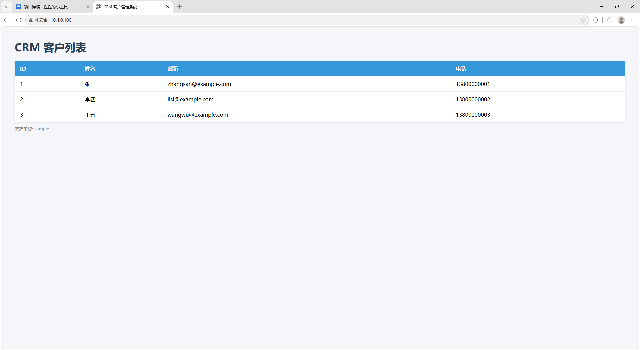Open the favorites list icon
The image size is (640, 350).
(609, 20)
